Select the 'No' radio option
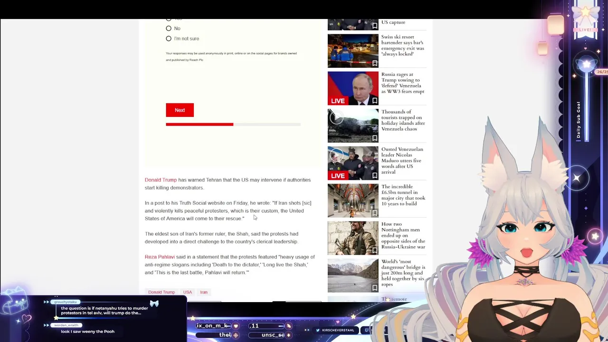Screen dimensions: 608x342 [x=169, y=28]
